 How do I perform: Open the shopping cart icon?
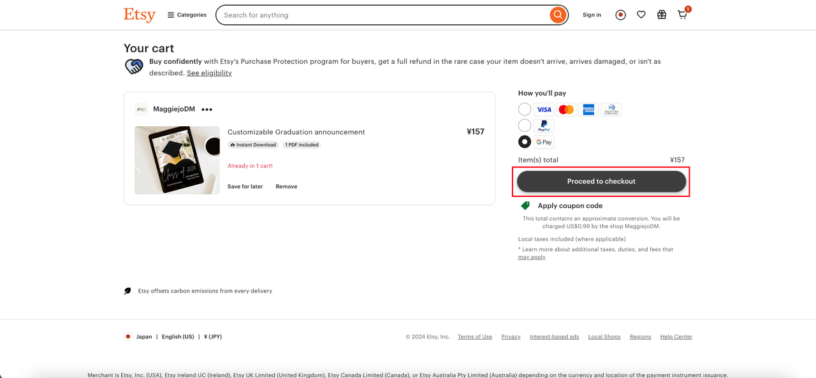[682, 15]
